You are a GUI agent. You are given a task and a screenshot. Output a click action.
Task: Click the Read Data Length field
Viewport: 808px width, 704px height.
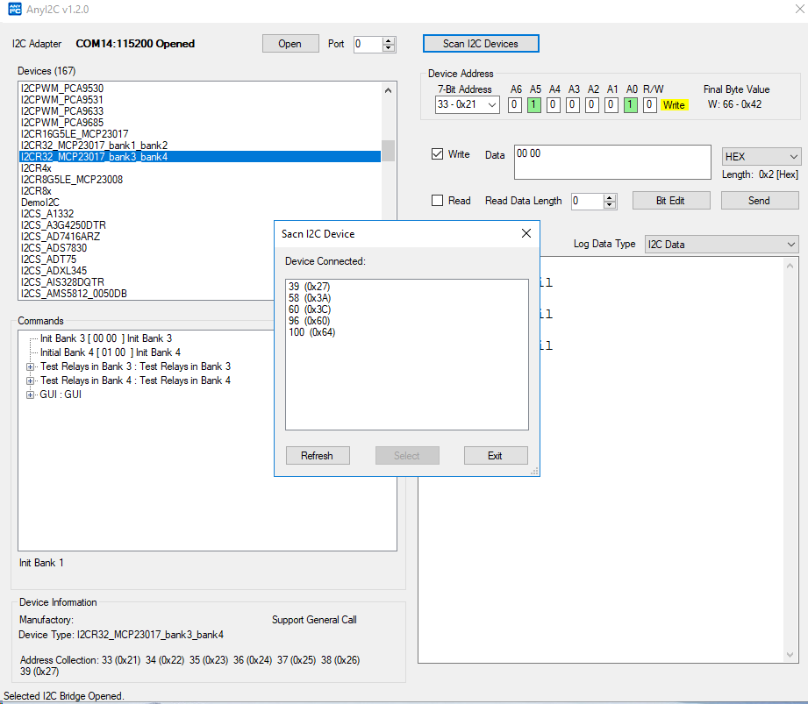[588, 201]
